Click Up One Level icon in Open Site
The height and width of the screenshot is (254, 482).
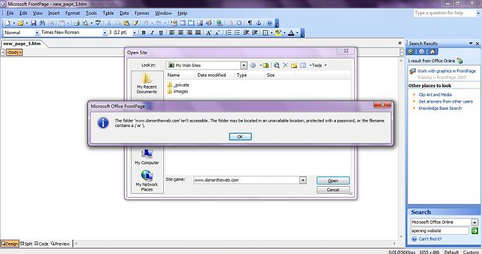tap(266, 65)
